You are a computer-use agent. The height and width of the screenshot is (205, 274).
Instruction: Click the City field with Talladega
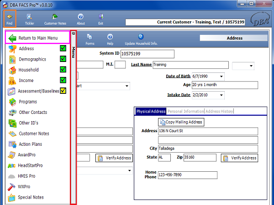208,149
